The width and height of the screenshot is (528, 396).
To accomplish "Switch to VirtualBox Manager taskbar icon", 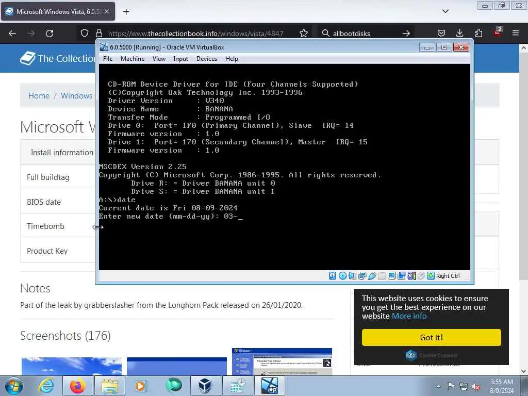I will coord(205,386).
